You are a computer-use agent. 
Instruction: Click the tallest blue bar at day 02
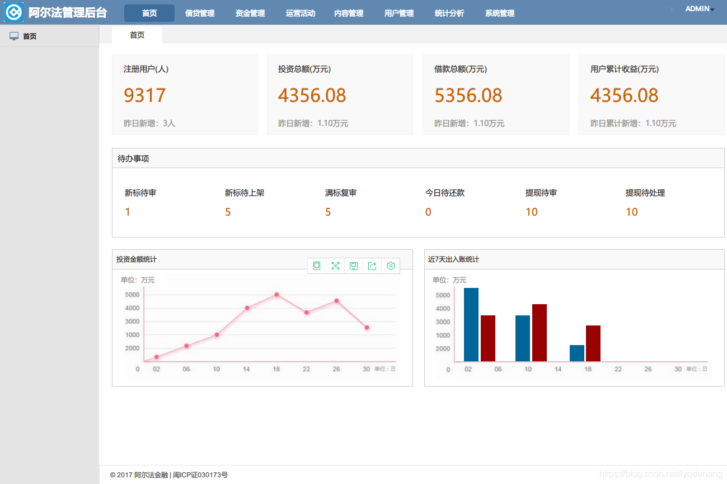click(x=471, y=325)
